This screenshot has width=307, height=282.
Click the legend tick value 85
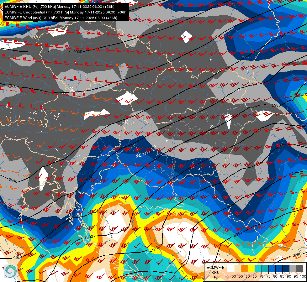[x=282, y=276]
